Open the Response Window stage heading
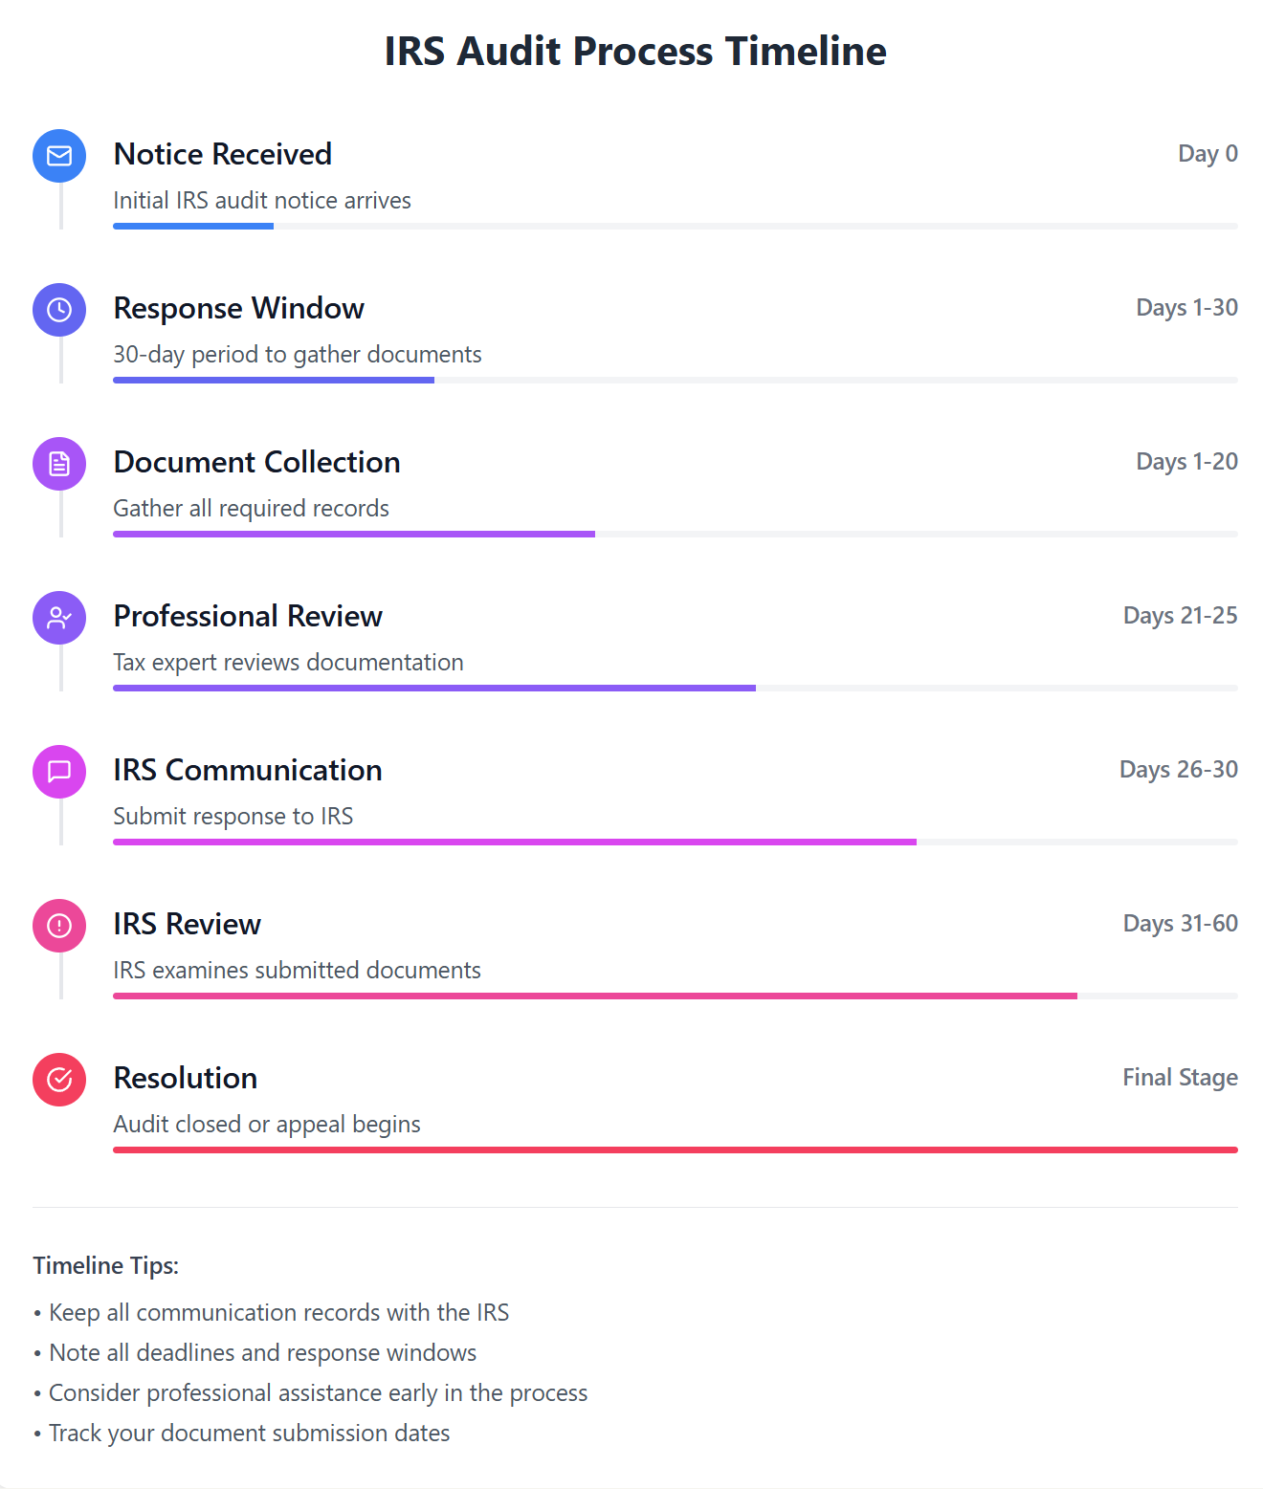The width and height of the screenshot is (1263, 1489). coord(238,308)
